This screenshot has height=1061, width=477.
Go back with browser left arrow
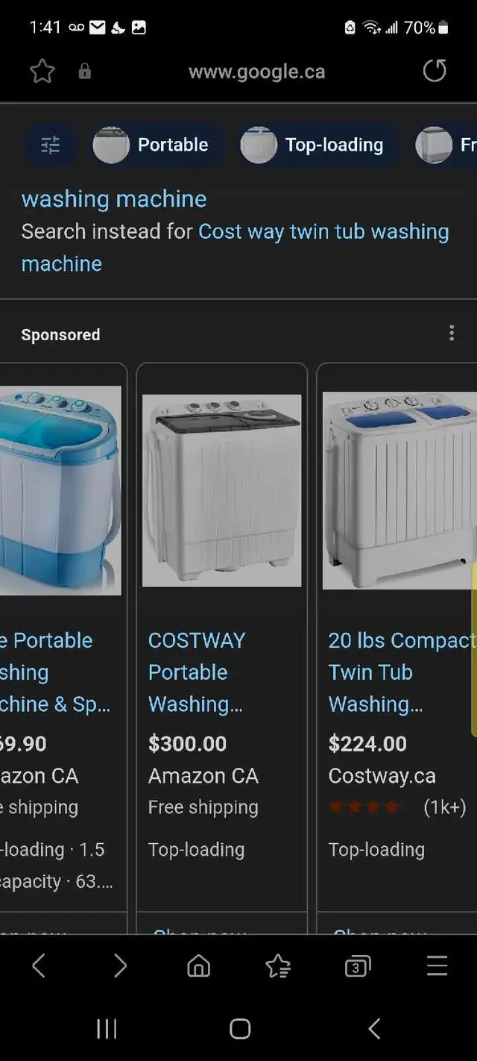40,966
